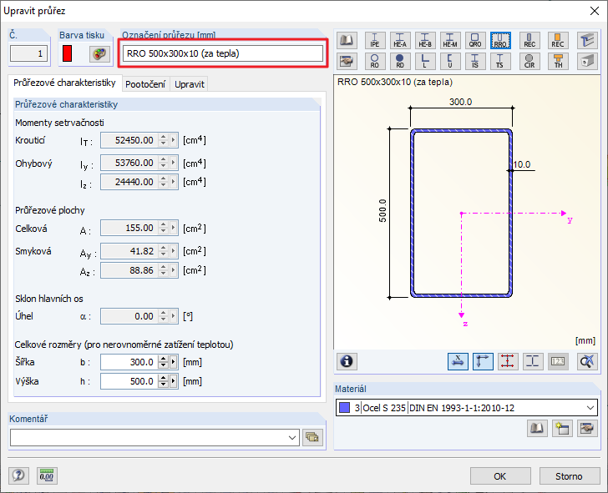Click the section number field
The image size is (608, 493).
(28, 53)
